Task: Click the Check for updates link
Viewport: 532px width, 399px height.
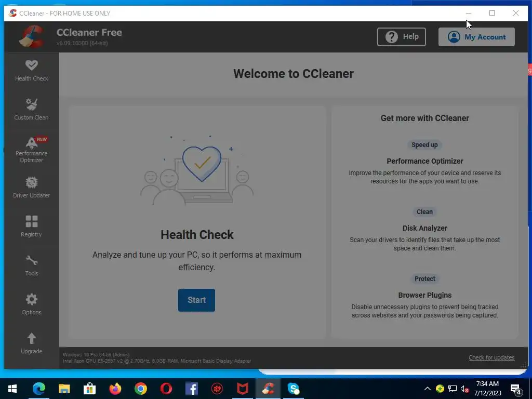Action: coord(491,357)
